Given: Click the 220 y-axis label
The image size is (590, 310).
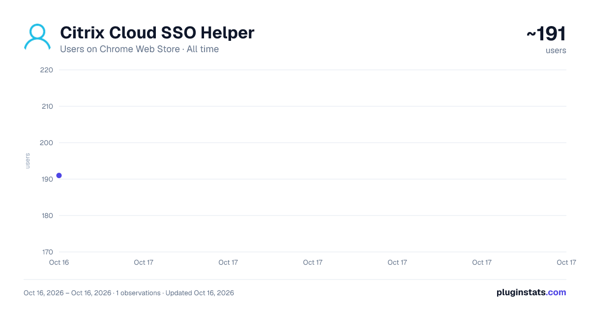Looking at the screenshot, I should (47, 70).
